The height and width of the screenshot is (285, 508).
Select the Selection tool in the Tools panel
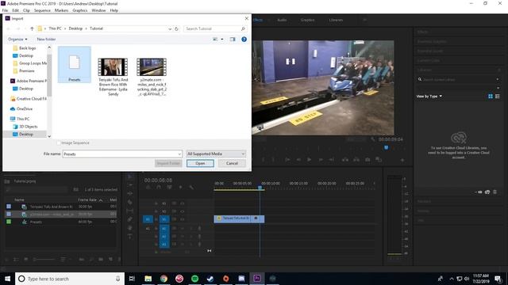click(x=130, y=177)
